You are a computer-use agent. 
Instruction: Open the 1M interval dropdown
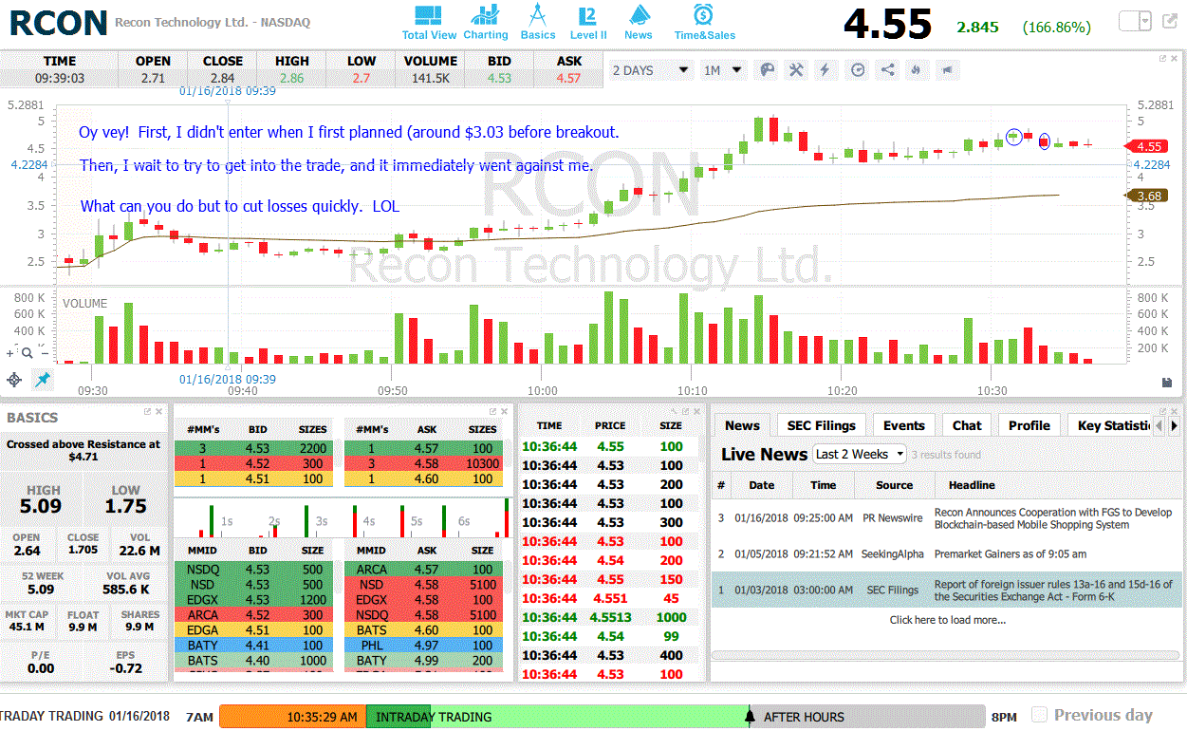pos(723,70)
